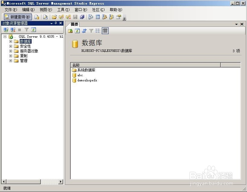Click the SQL Server Compact query icon
Screen dimensions: 247x192
(45, 17)
